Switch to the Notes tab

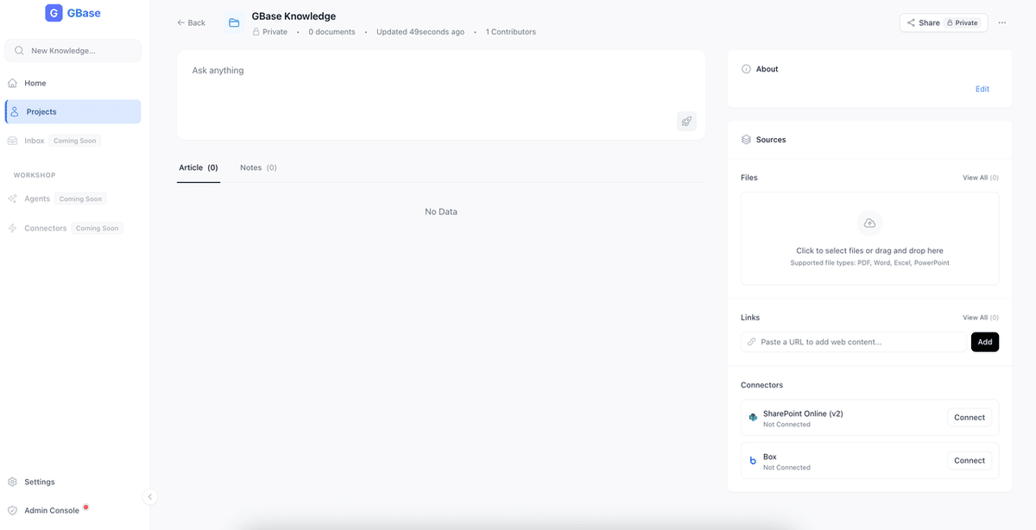257,167
